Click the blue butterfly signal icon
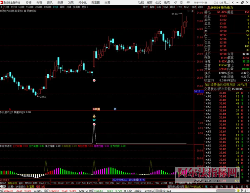This screenshot has height=193, width=250. coord(94,120)
